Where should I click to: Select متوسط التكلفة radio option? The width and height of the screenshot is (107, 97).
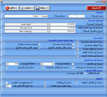[x=101, y=73]
